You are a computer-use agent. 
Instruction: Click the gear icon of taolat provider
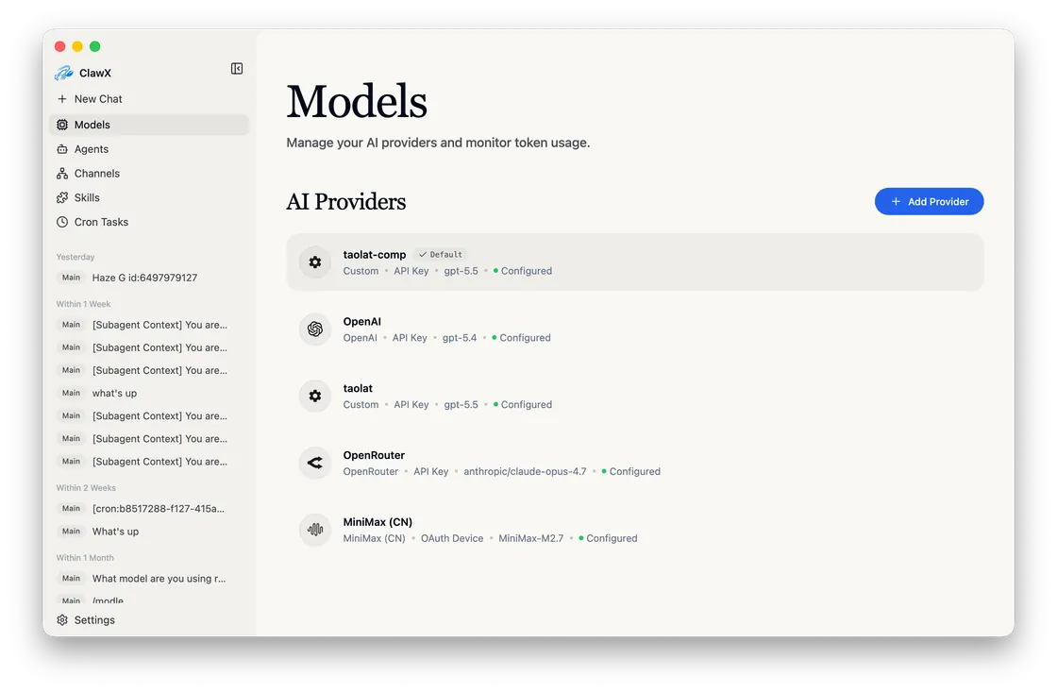[315, 396]
